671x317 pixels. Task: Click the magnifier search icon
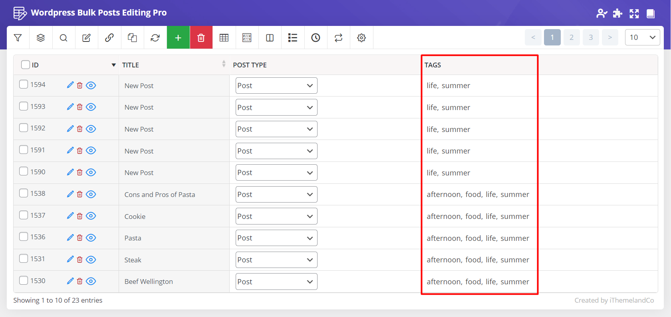pos(64,37)
